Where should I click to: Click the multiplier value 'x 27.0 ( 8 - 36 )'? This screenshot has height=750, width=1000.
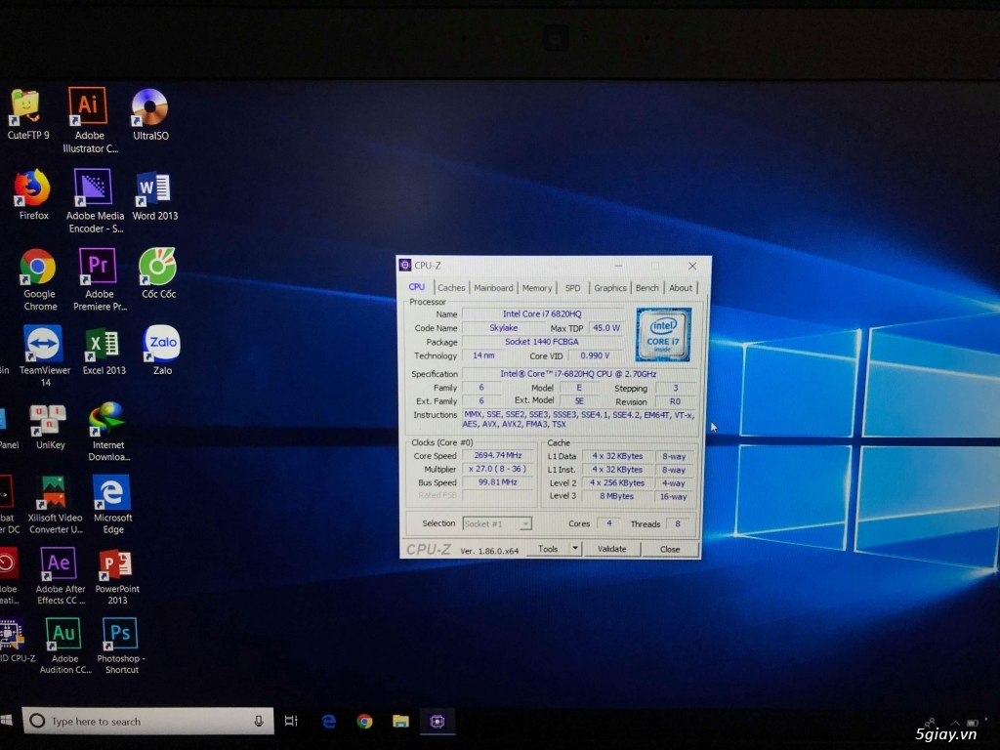[497, 469]
